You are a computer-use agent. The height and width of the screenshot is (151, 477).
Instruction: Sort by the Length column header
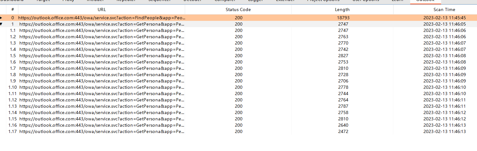(x=342, y=9)
